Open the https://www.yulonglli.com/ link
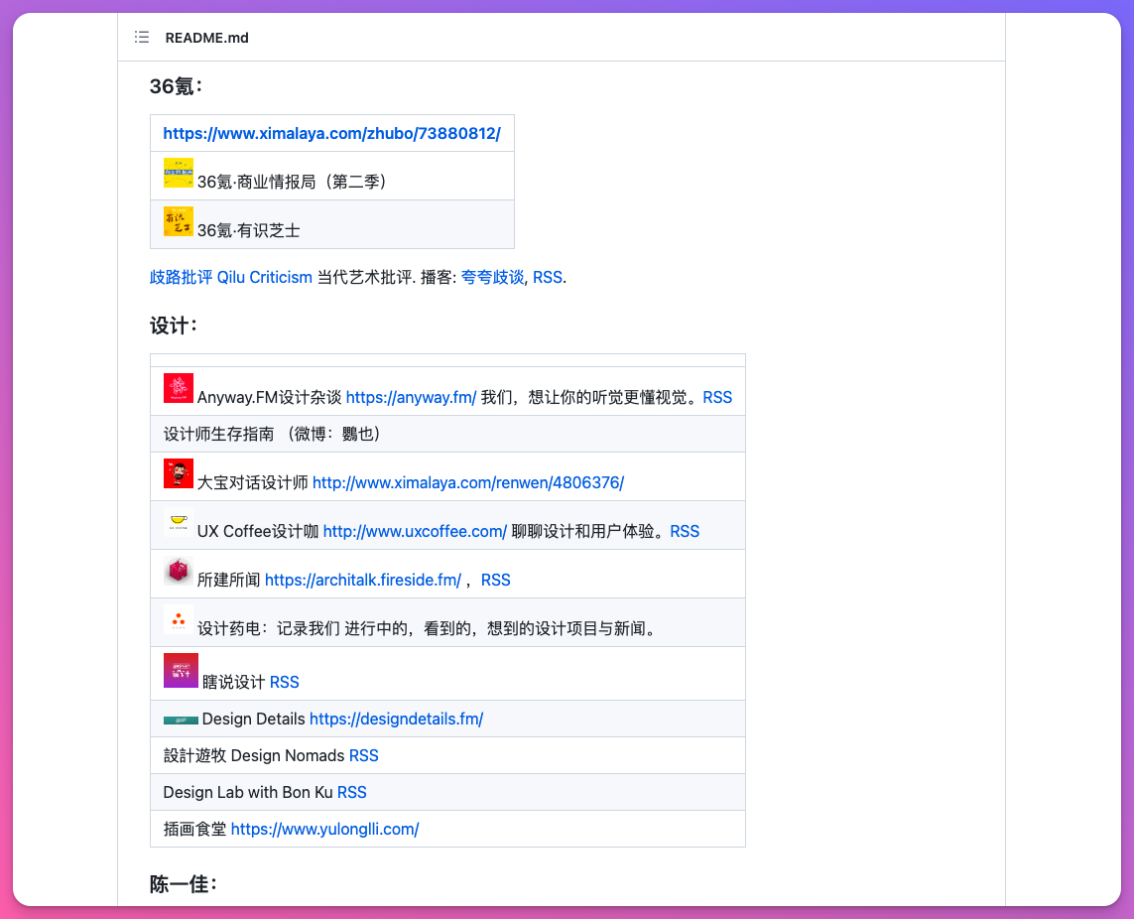The image size is (1134, 919). 324,830
